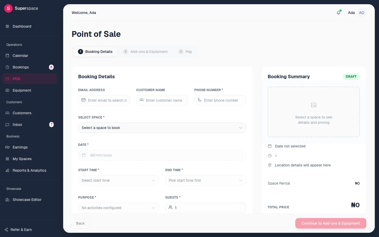
Task: Click the guests number field
Action: (x=206, y=208)
